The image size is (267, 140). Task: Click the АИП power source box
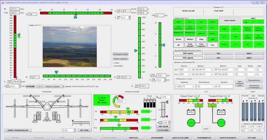(x=206, y=129)
